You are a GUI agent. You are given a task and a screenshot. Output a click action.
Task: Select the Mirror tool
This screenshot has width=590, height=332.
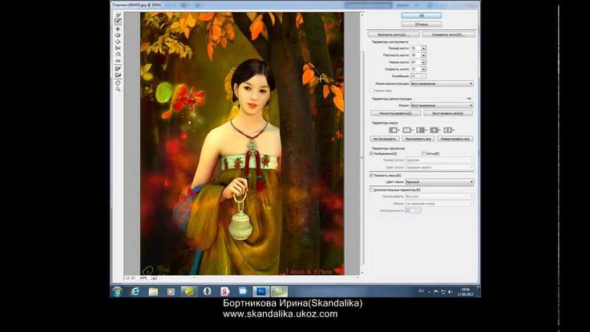tap(118, 55)
